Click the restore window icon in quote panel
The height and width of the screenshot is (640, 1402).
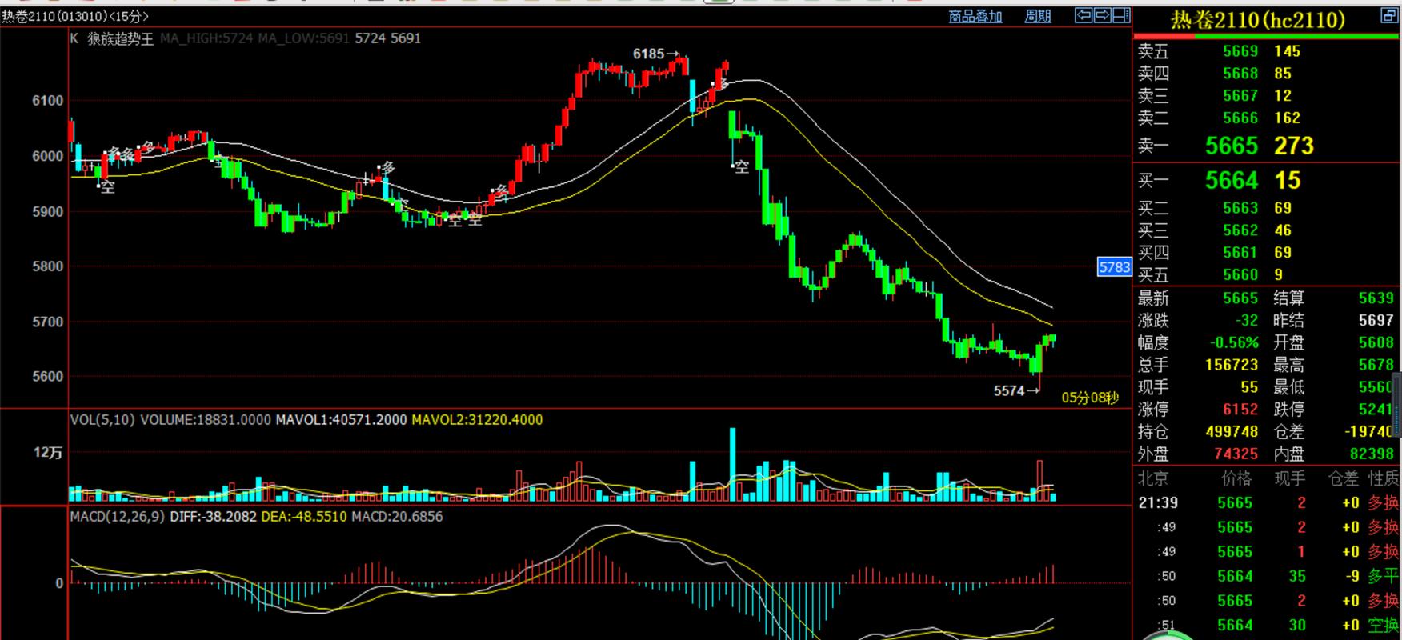(x=1388, y=16)
